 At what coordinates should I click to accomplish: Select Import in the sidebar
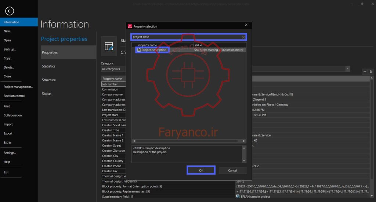pyautogui.click(x=8, y=124)
